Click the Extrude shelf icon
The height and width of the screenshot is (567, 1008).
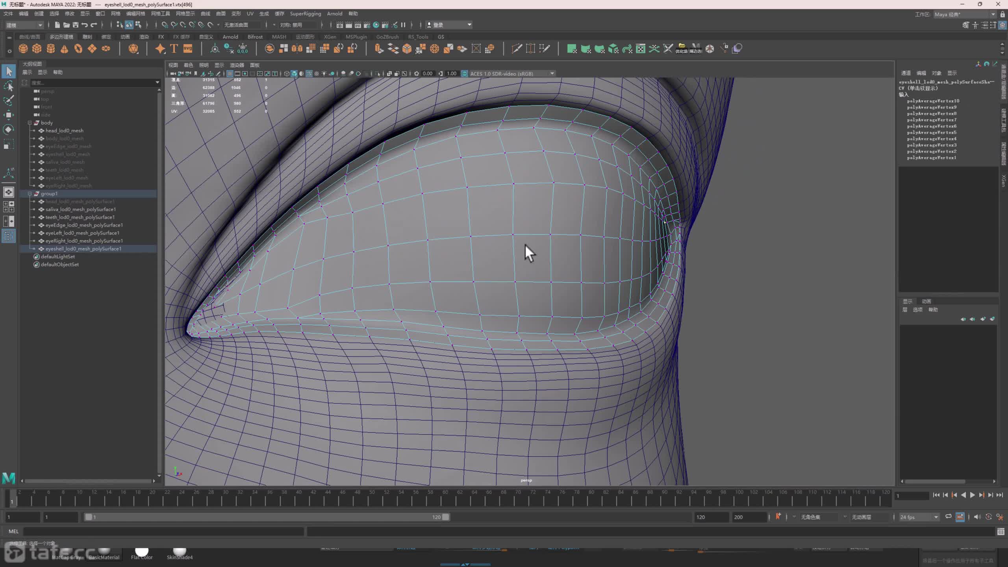tap(379, 49)
